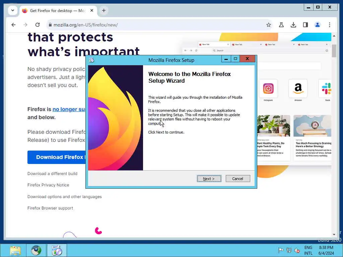Open Action Center flag tray icon
The image size is (343, 257).
coord(281,250)
